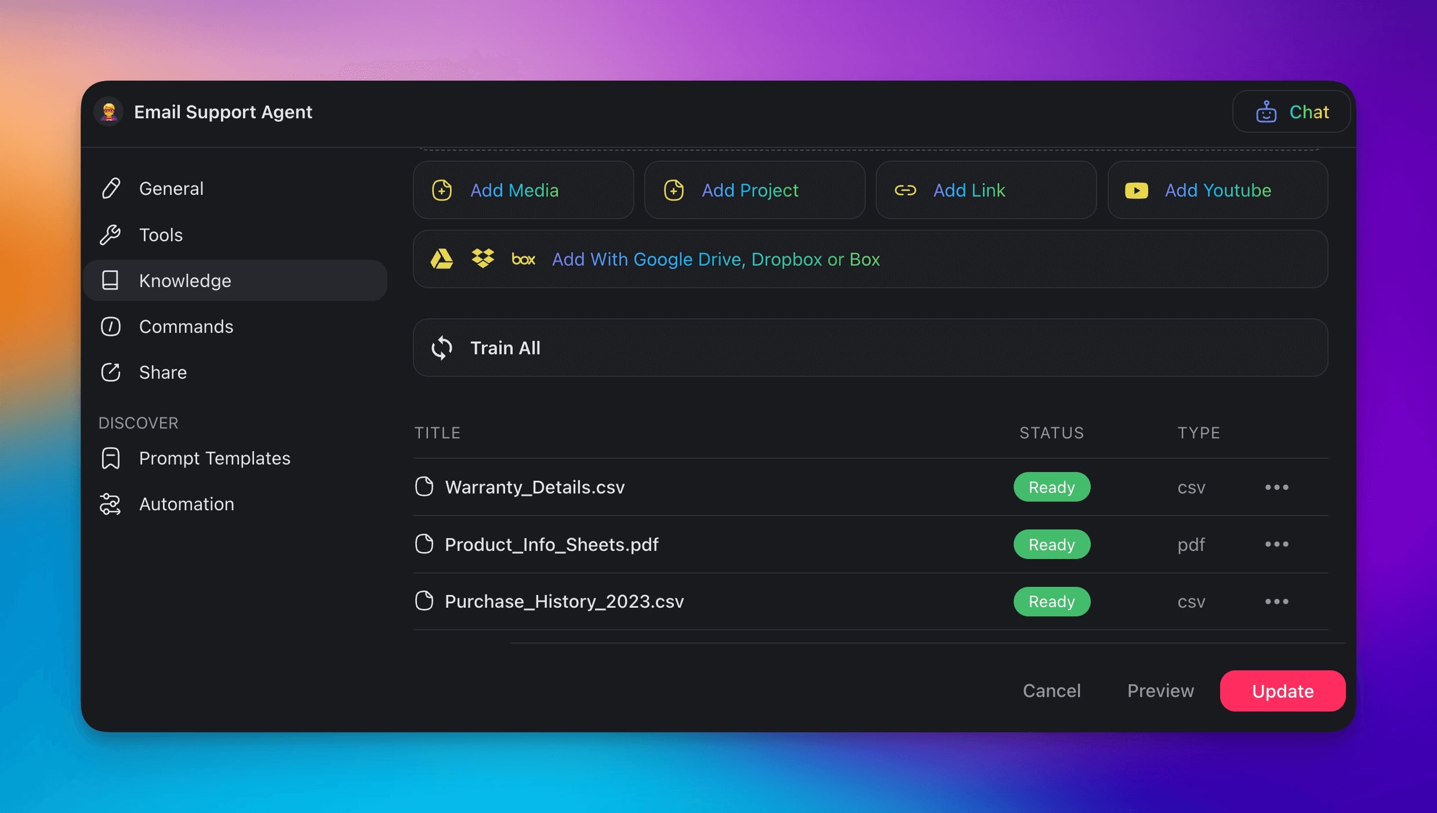The width and height of the screenshot is (1437, 813).
Task: Open the Commands section
Action: pos(186,326)
